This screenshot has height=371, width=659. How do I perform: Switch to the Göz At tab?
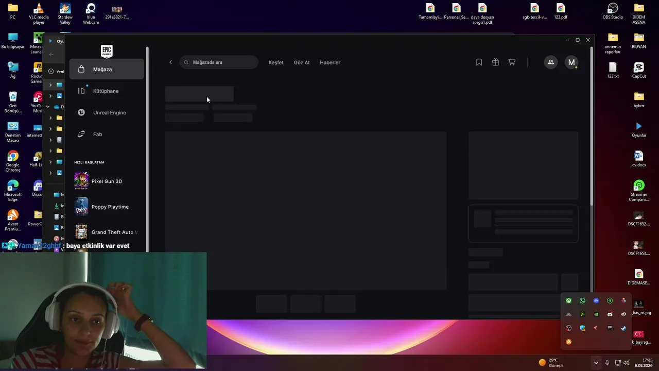[302, 62]
